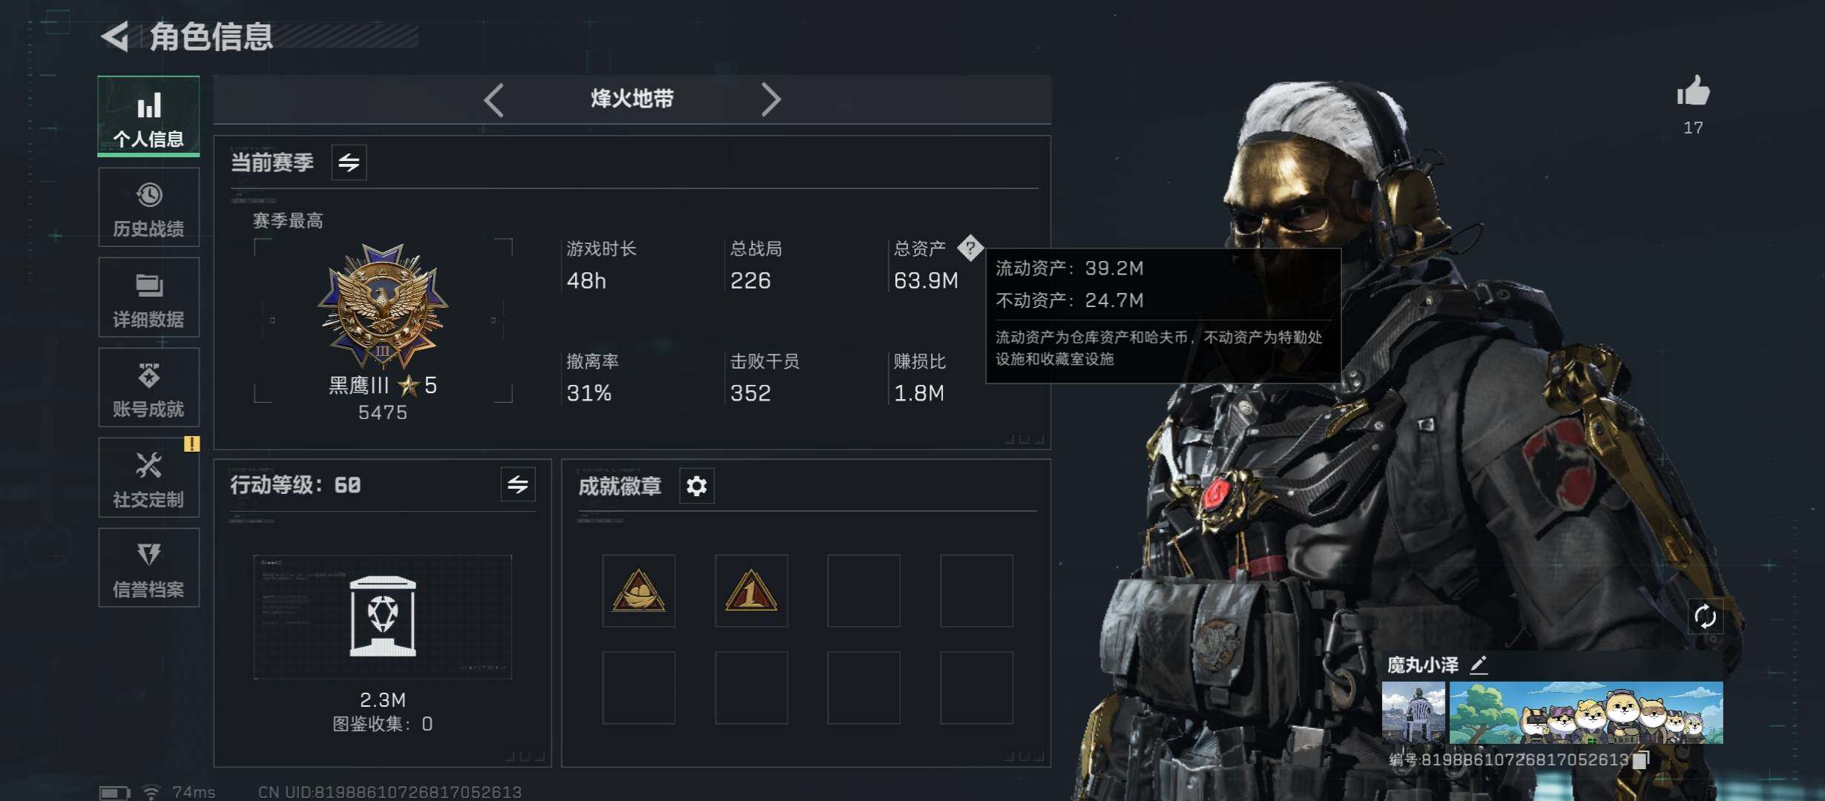
Task: Open the 社交定制 sidebar icon
Action: coord(148,478)
